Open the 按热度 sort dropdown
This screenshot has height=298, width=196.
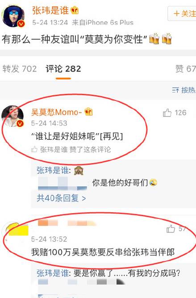pyautogui.click(x=184, y=90)
